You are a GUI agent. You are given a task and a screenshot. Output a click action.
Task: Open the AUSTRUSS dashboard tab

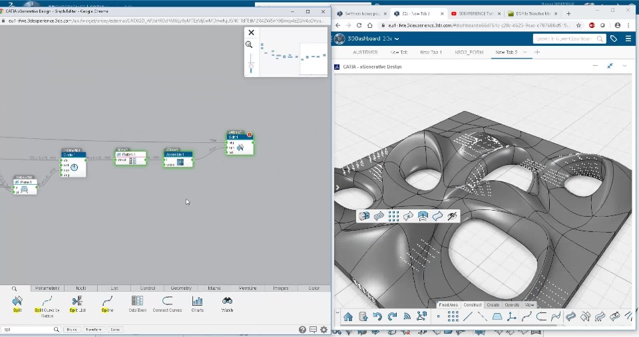coord(365,53)
